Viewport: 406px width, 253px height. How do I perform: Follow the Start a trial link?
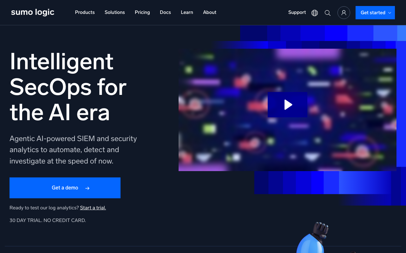click(x=93, y=208)
